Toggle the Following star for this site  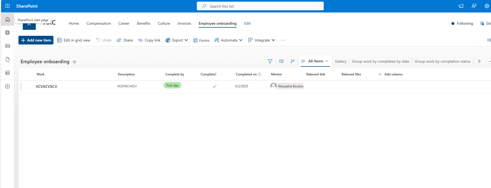click(x=453, y=24)
